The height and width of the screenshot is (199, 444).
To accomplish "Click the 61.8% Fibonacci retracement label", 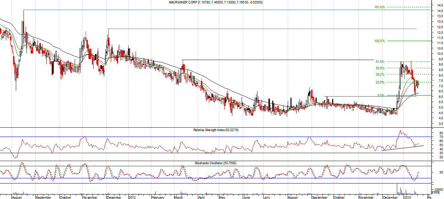I will pos(379,62).
